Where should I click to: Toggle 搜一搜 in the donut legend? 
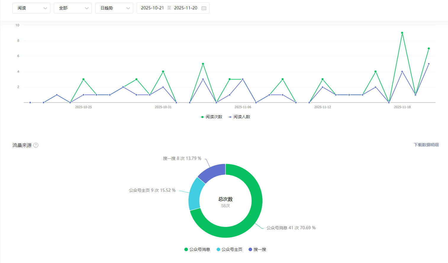coord(257,249)
